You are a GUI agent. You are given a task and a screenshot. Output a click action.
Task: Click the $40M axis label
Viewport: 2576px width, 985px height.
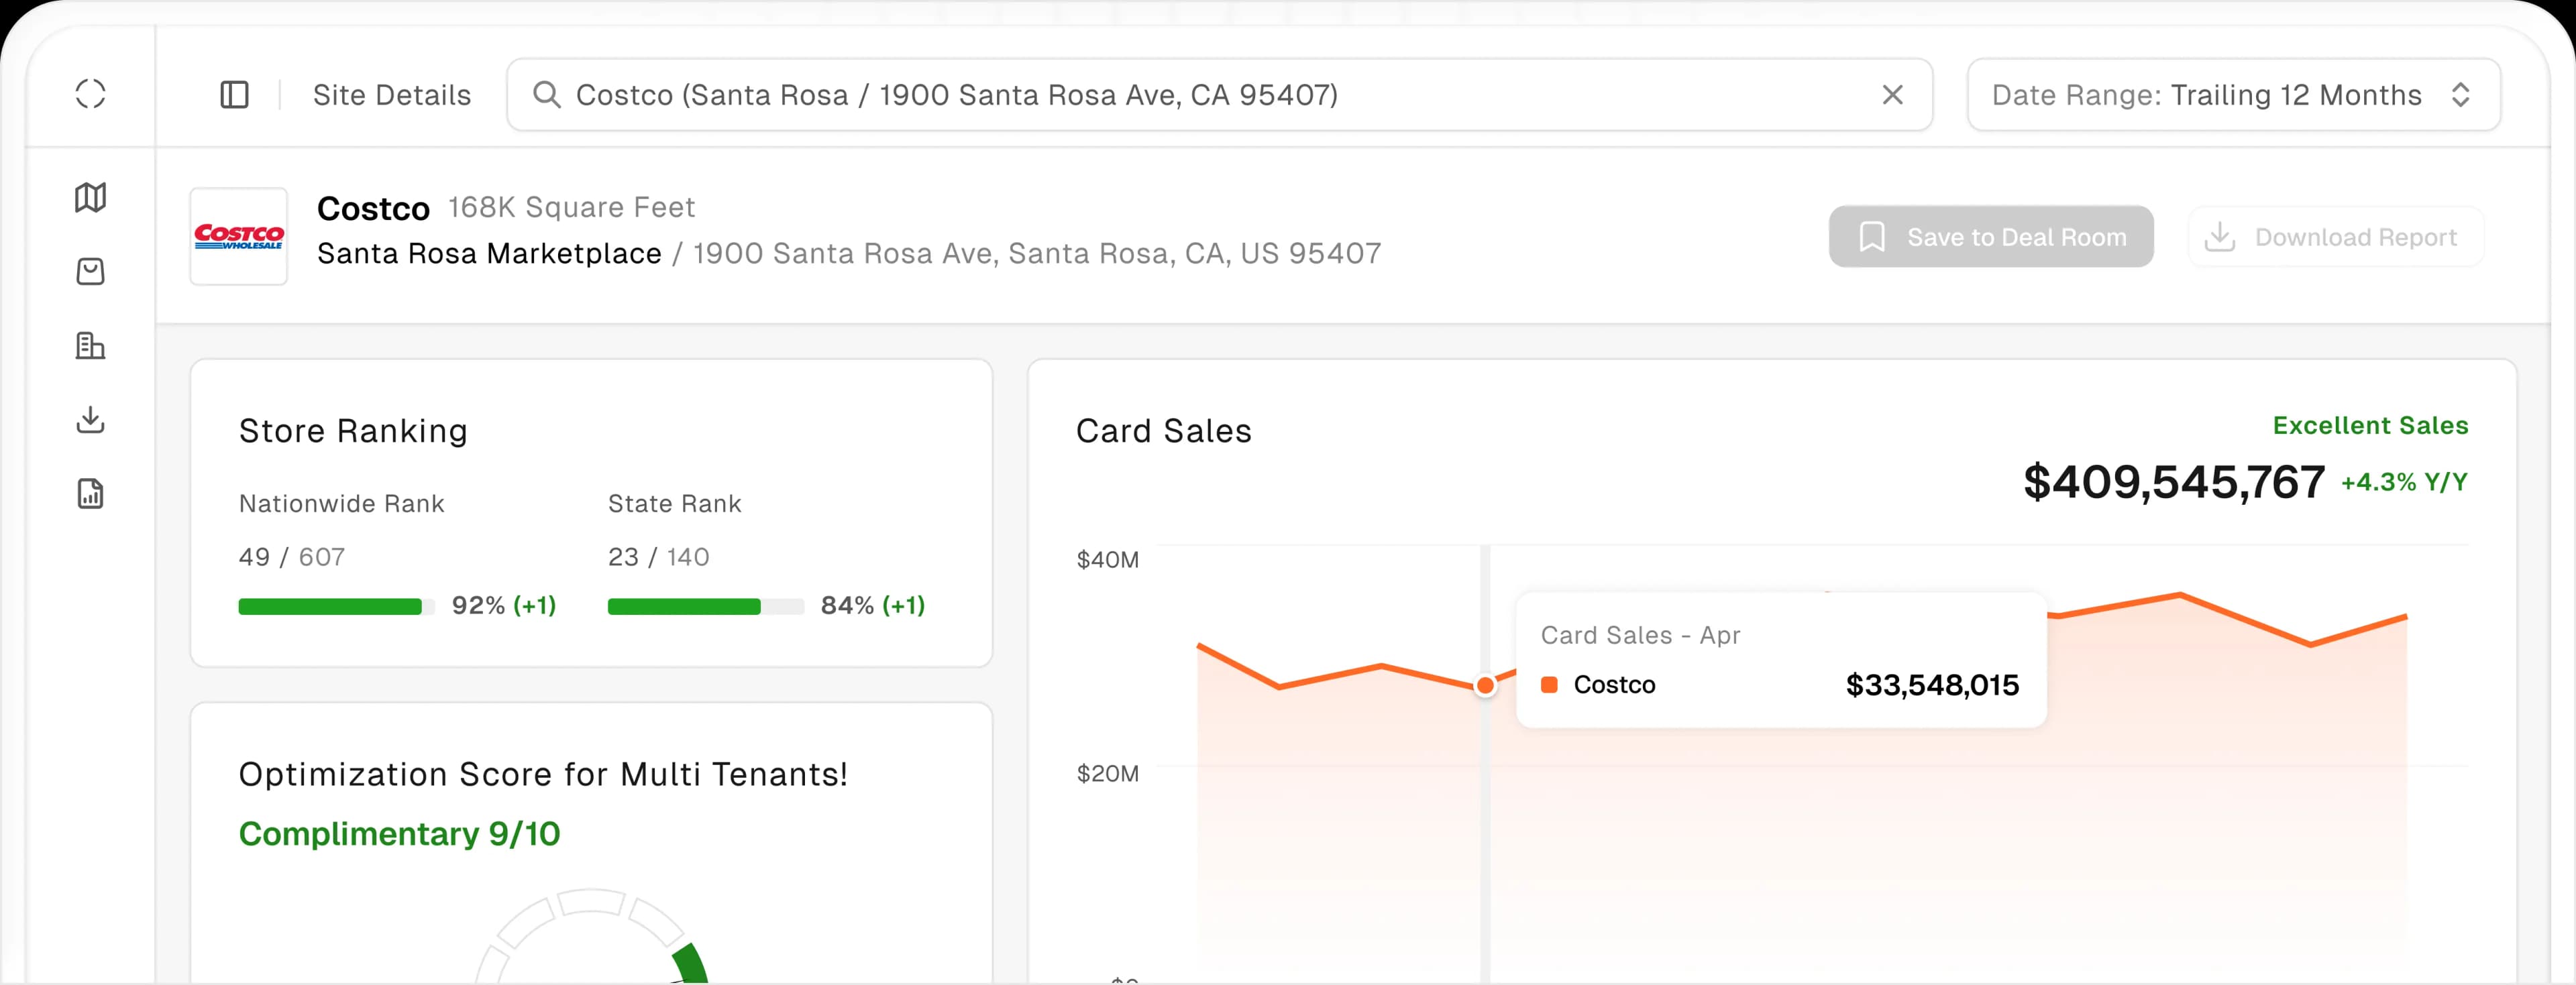tap(1107, 559)
